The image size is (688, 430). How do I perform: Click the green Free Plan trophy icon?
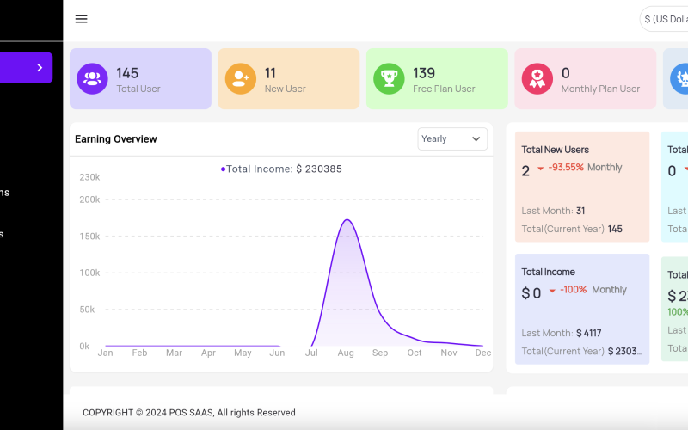[389, 79]
